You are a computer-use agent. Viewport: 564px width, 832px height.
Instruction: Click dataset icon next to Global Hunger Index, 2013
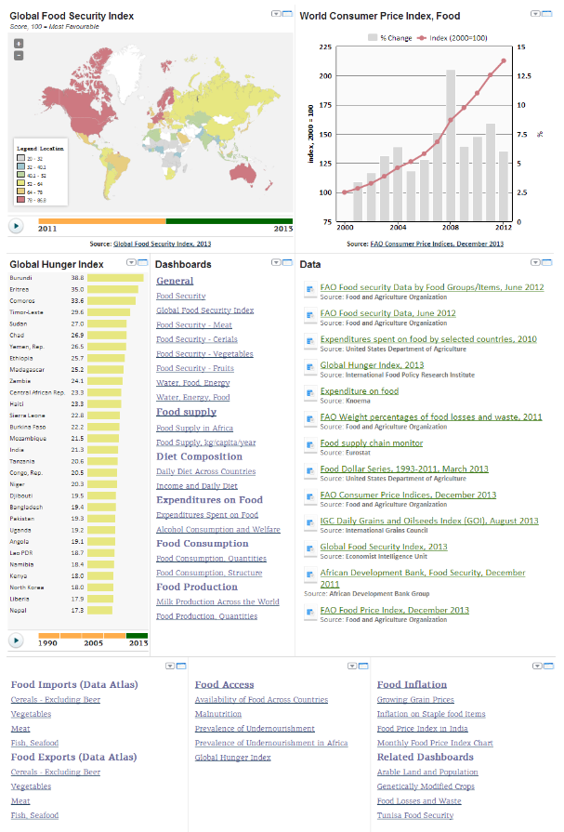point(311,366)
